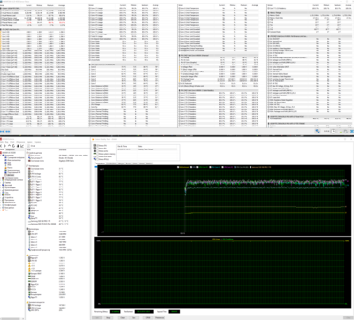This screenshot has height=320, width=354.
Task: Click the HWiNFO settings icon at bottom right
Action: 346,131
